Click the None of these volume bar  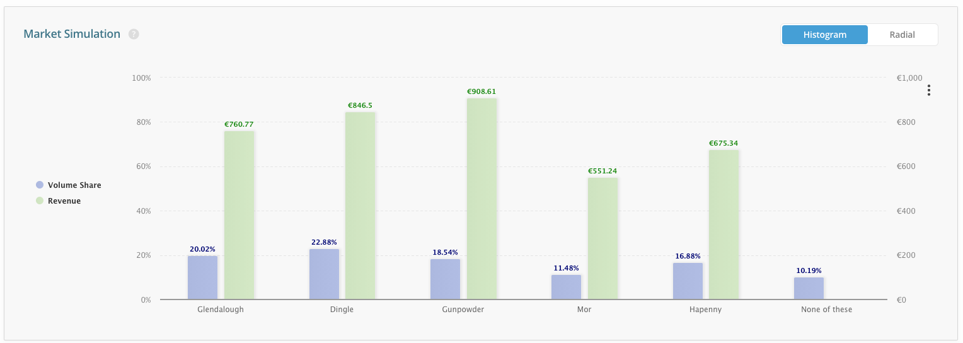(x=809, y=288)
